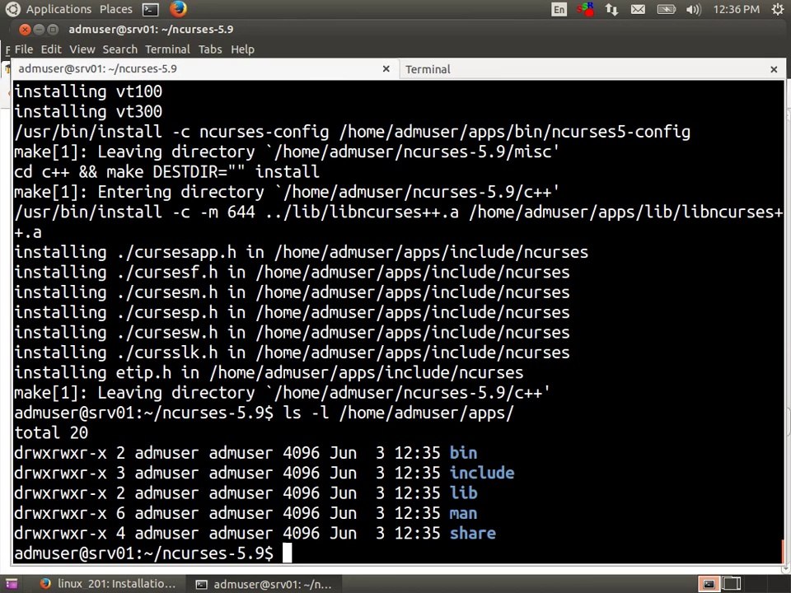Click the terminal cursor at the prompt
The height and width of the screenshot is (593, 791).
(x=287, y=553)
